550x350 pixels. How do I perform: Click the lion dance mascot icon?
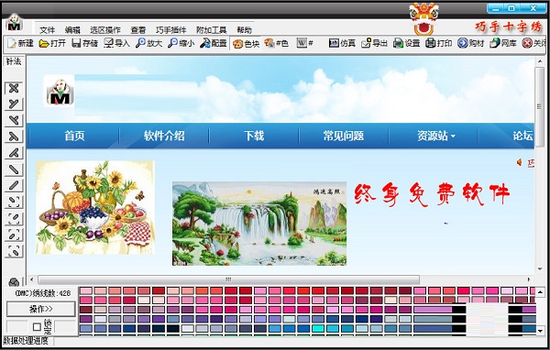(423, 19)
